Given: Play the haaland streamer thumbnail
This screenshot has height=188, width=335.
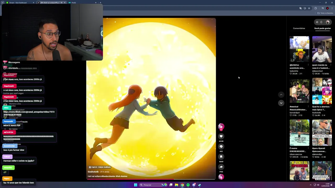Looking at the screenshot, I should tap(322, 49).
